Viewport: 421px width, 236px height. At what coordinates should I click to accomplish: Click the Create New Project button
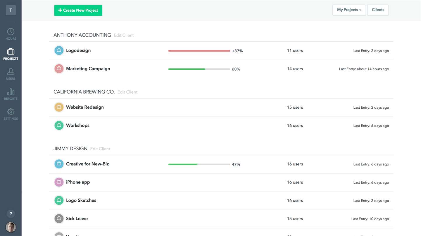78,10
